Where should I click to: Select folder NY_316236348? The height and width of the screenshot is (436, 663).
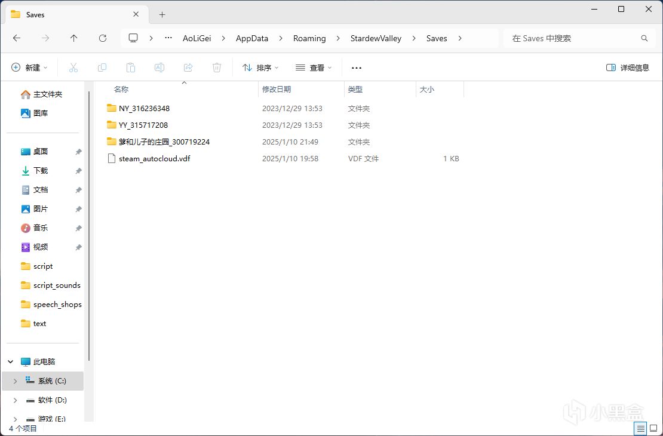[x=144, y=108]
